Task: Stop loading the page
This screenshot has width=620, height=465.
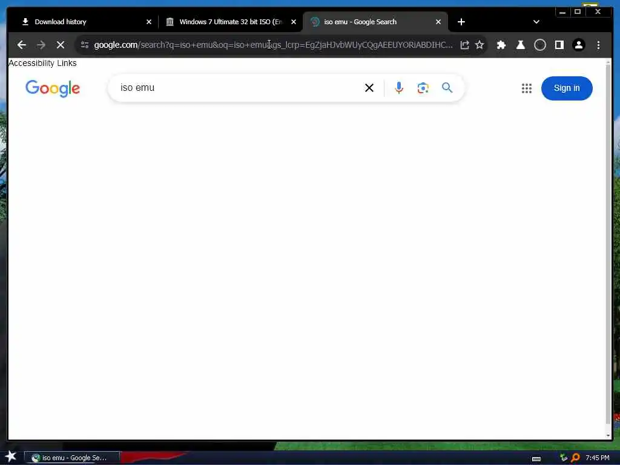Action: pos(61,45)
